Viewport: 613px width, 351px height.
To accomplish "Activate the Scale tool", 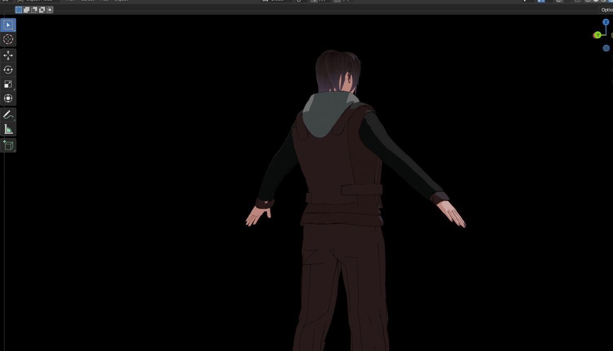I will 7,84.
